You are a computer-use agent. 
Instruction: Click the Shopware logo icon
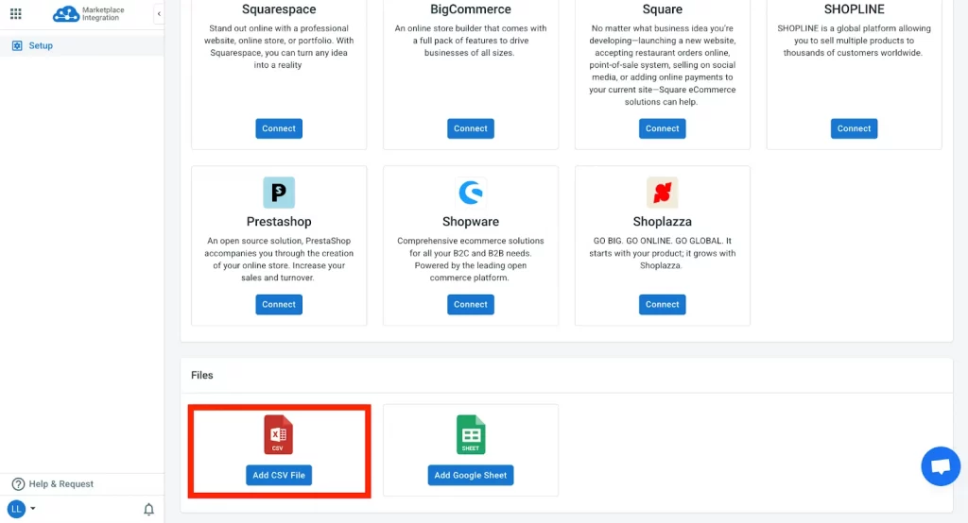point(471,193)
